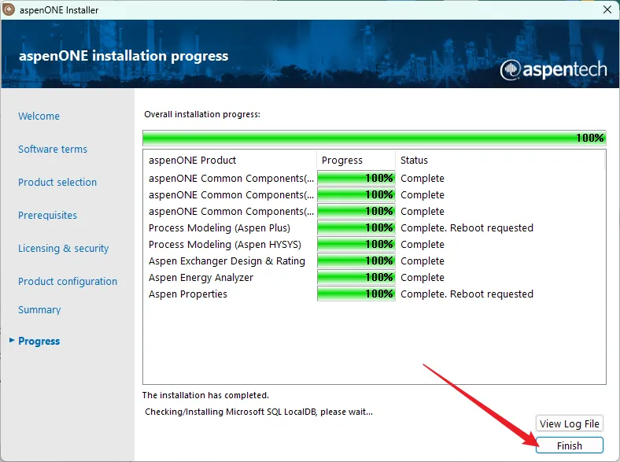Select the Process Modeling (Aspen Plus) row
620x462 pixels.
[x=374, y=227]
